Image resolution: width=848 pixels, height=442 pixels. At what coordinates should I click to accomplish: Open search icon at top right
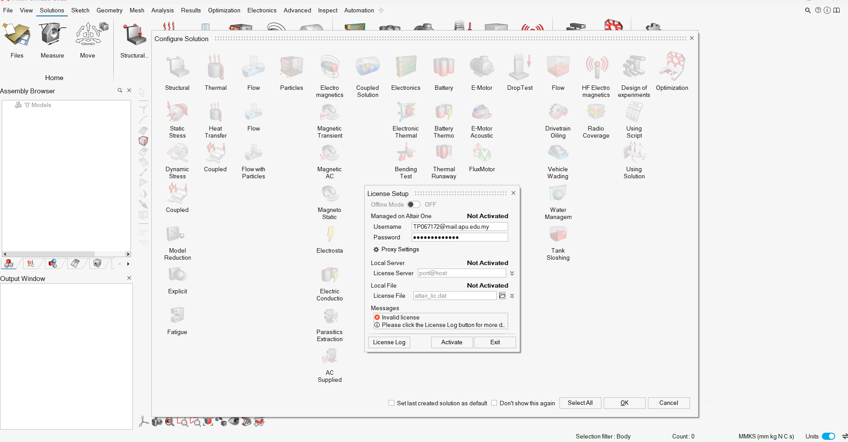coord(808,10)
